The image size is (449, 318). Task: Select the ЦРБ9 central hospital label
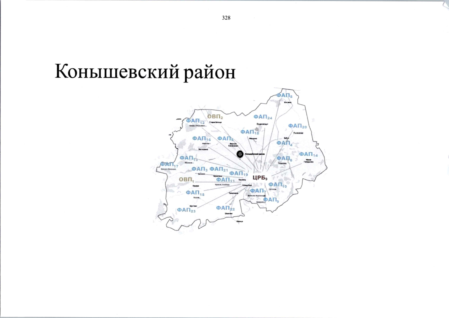[x=260, y=178]
